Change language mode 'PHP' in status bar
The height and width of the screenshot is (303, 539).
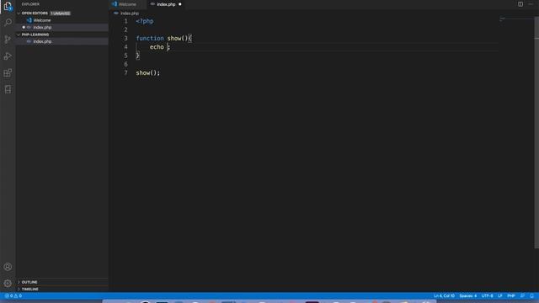click(x=511, y=295)
